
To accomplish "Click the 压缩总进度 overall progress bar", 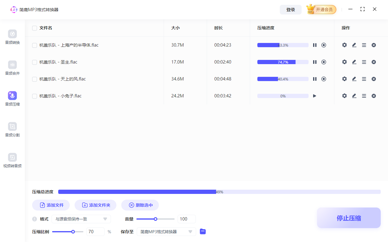I will click(219, 192).
